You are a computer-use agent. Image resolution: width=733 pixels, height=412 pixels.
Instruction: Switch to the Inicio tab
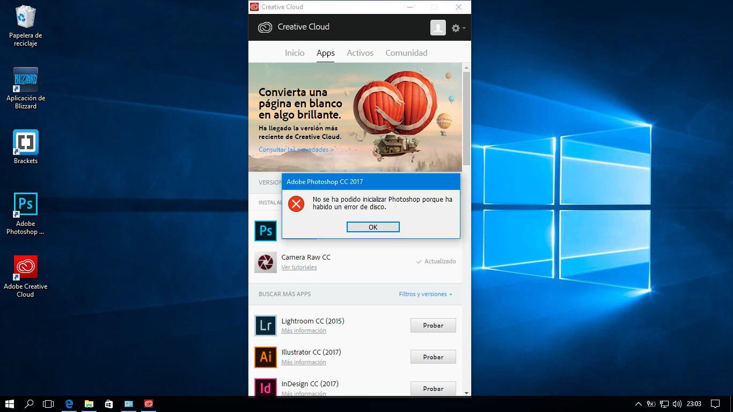tap(295, 53)
